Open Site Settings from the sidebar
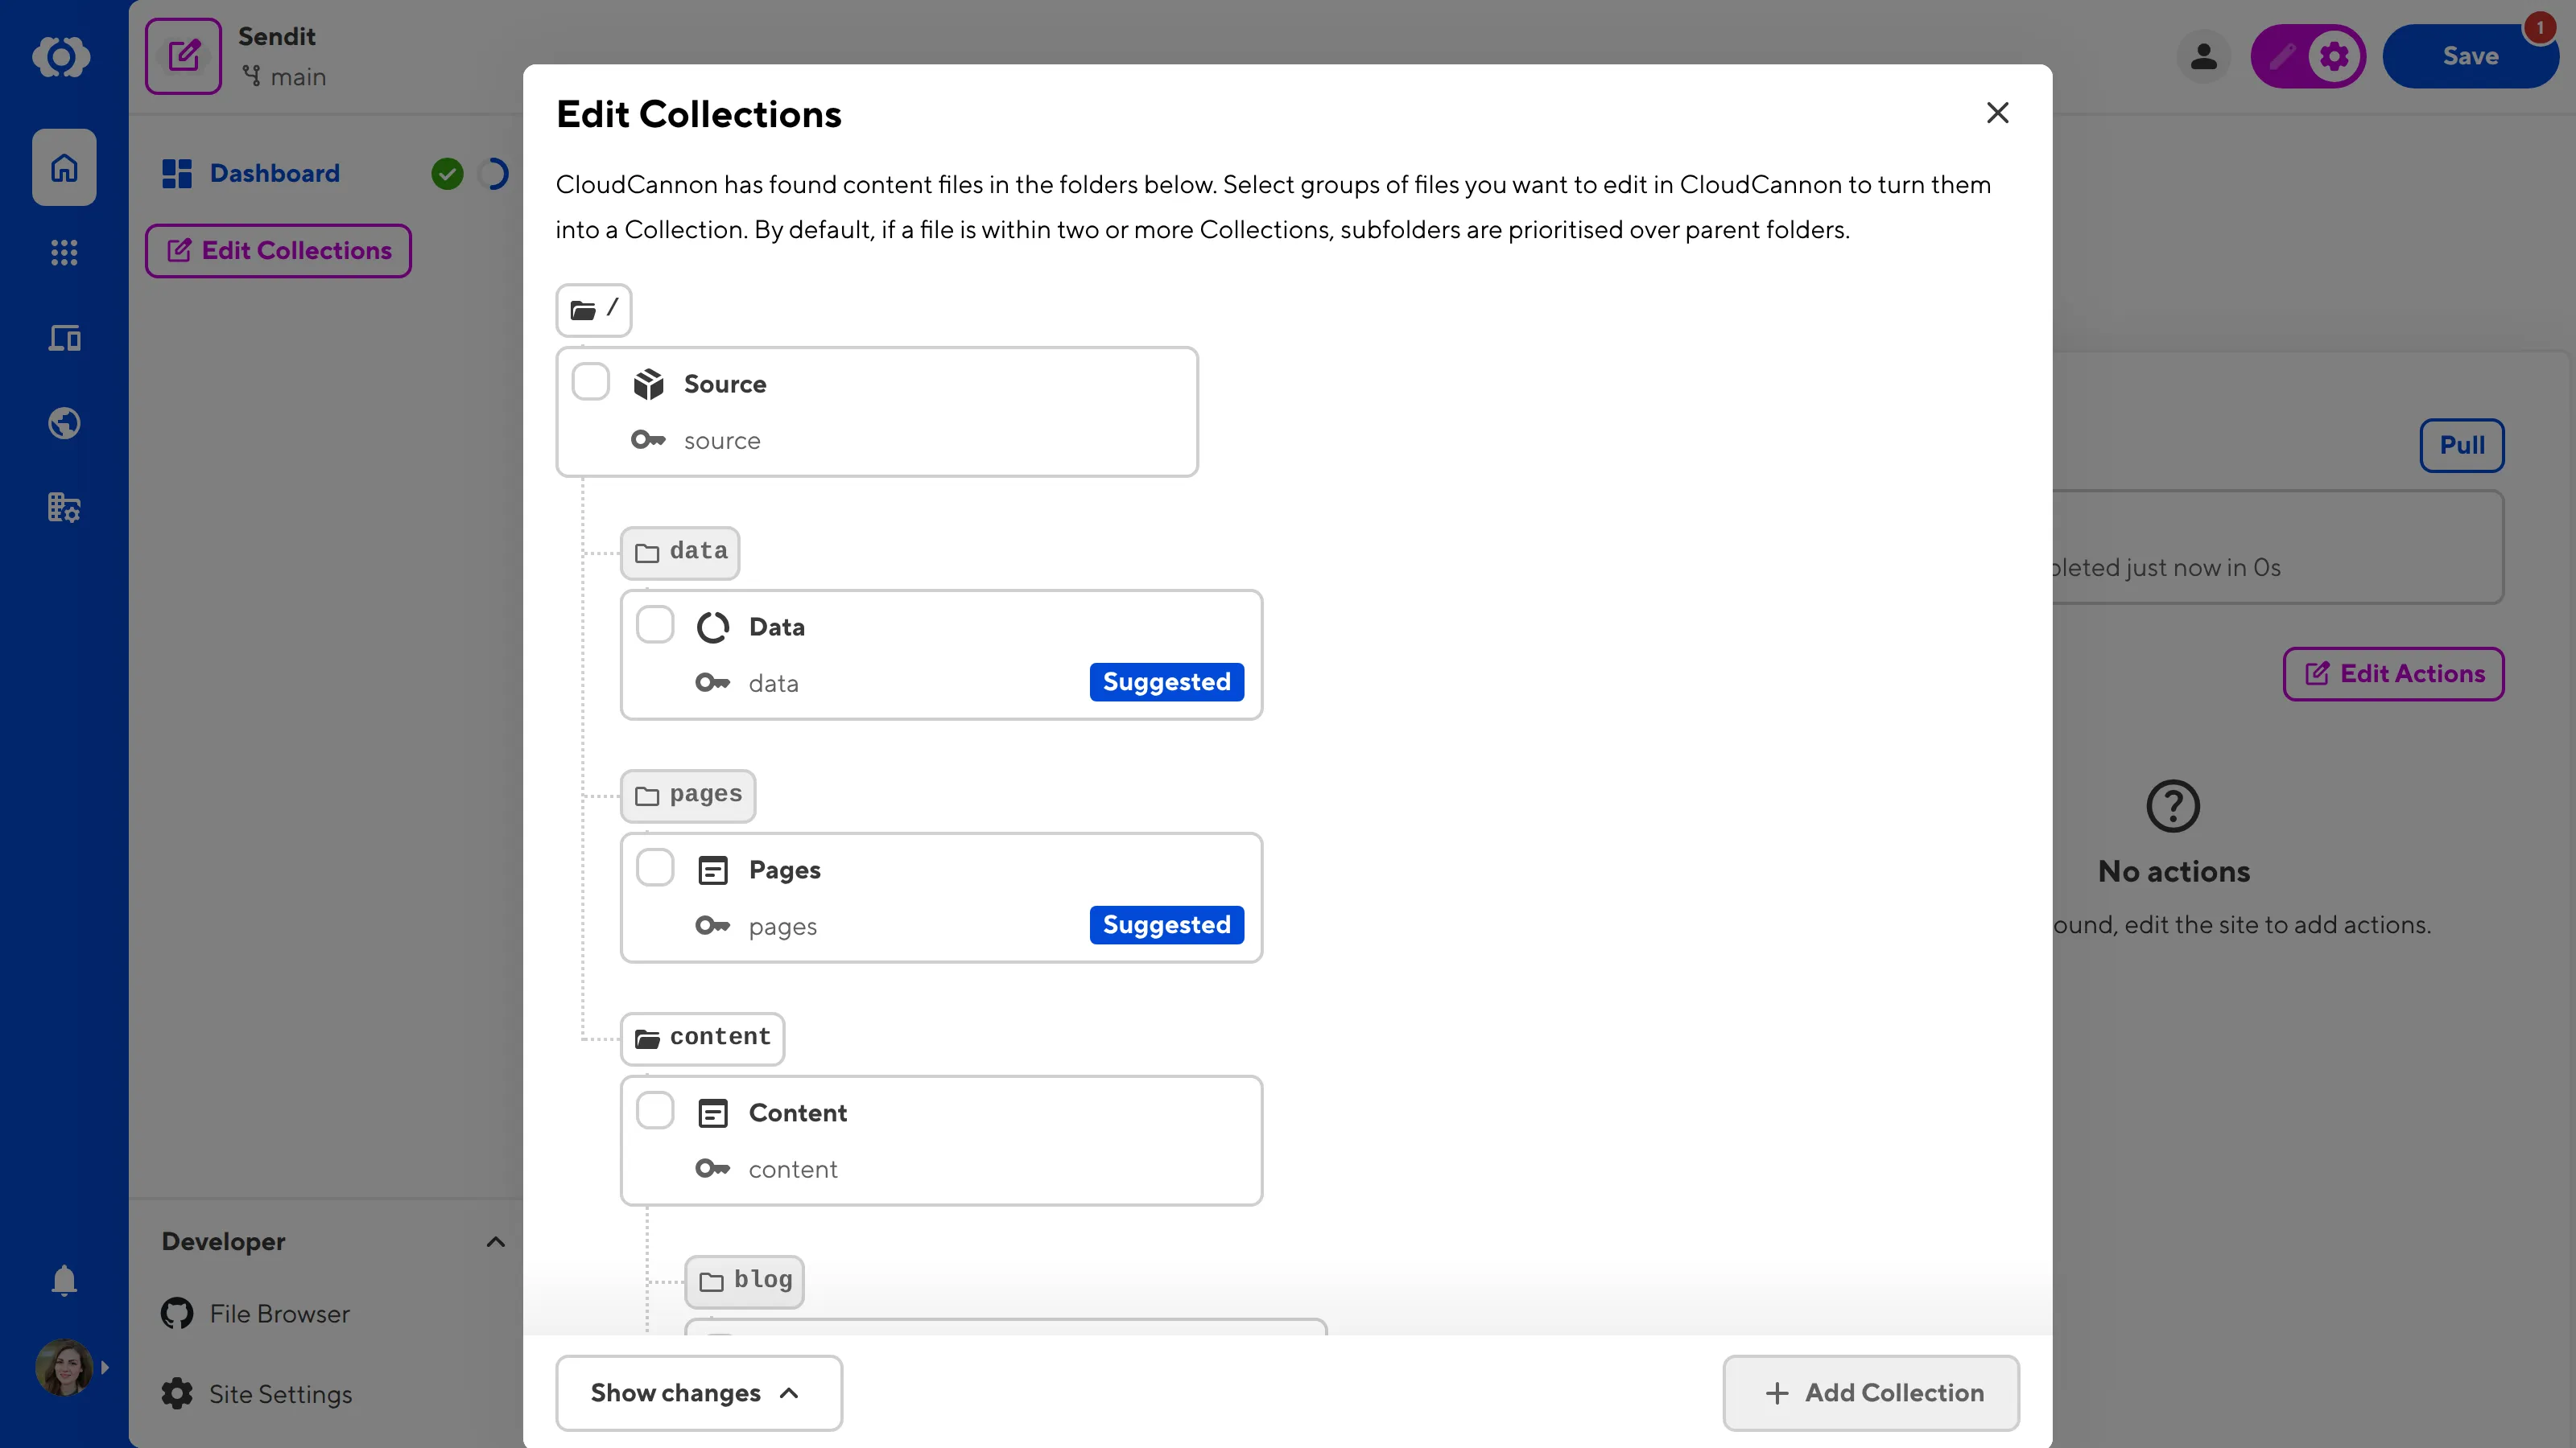This screenshot has height=1448, width=2576. coord(279,1393)
